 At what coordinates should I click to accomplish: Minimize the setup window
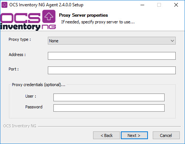(x=142, y=5)
